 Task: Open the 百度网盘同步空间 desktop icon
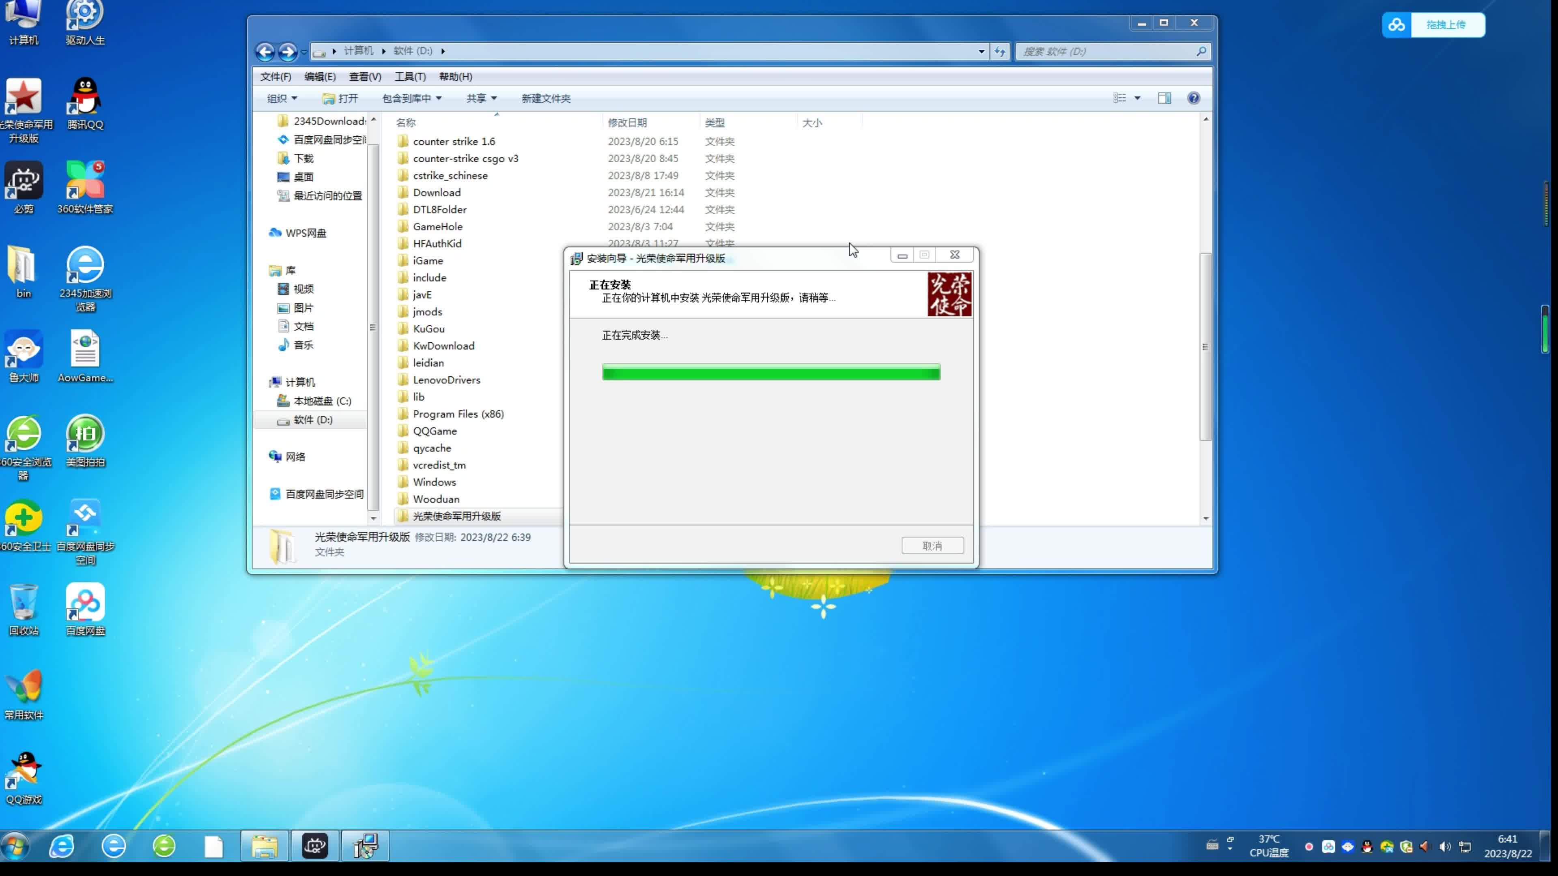point(85,532)
